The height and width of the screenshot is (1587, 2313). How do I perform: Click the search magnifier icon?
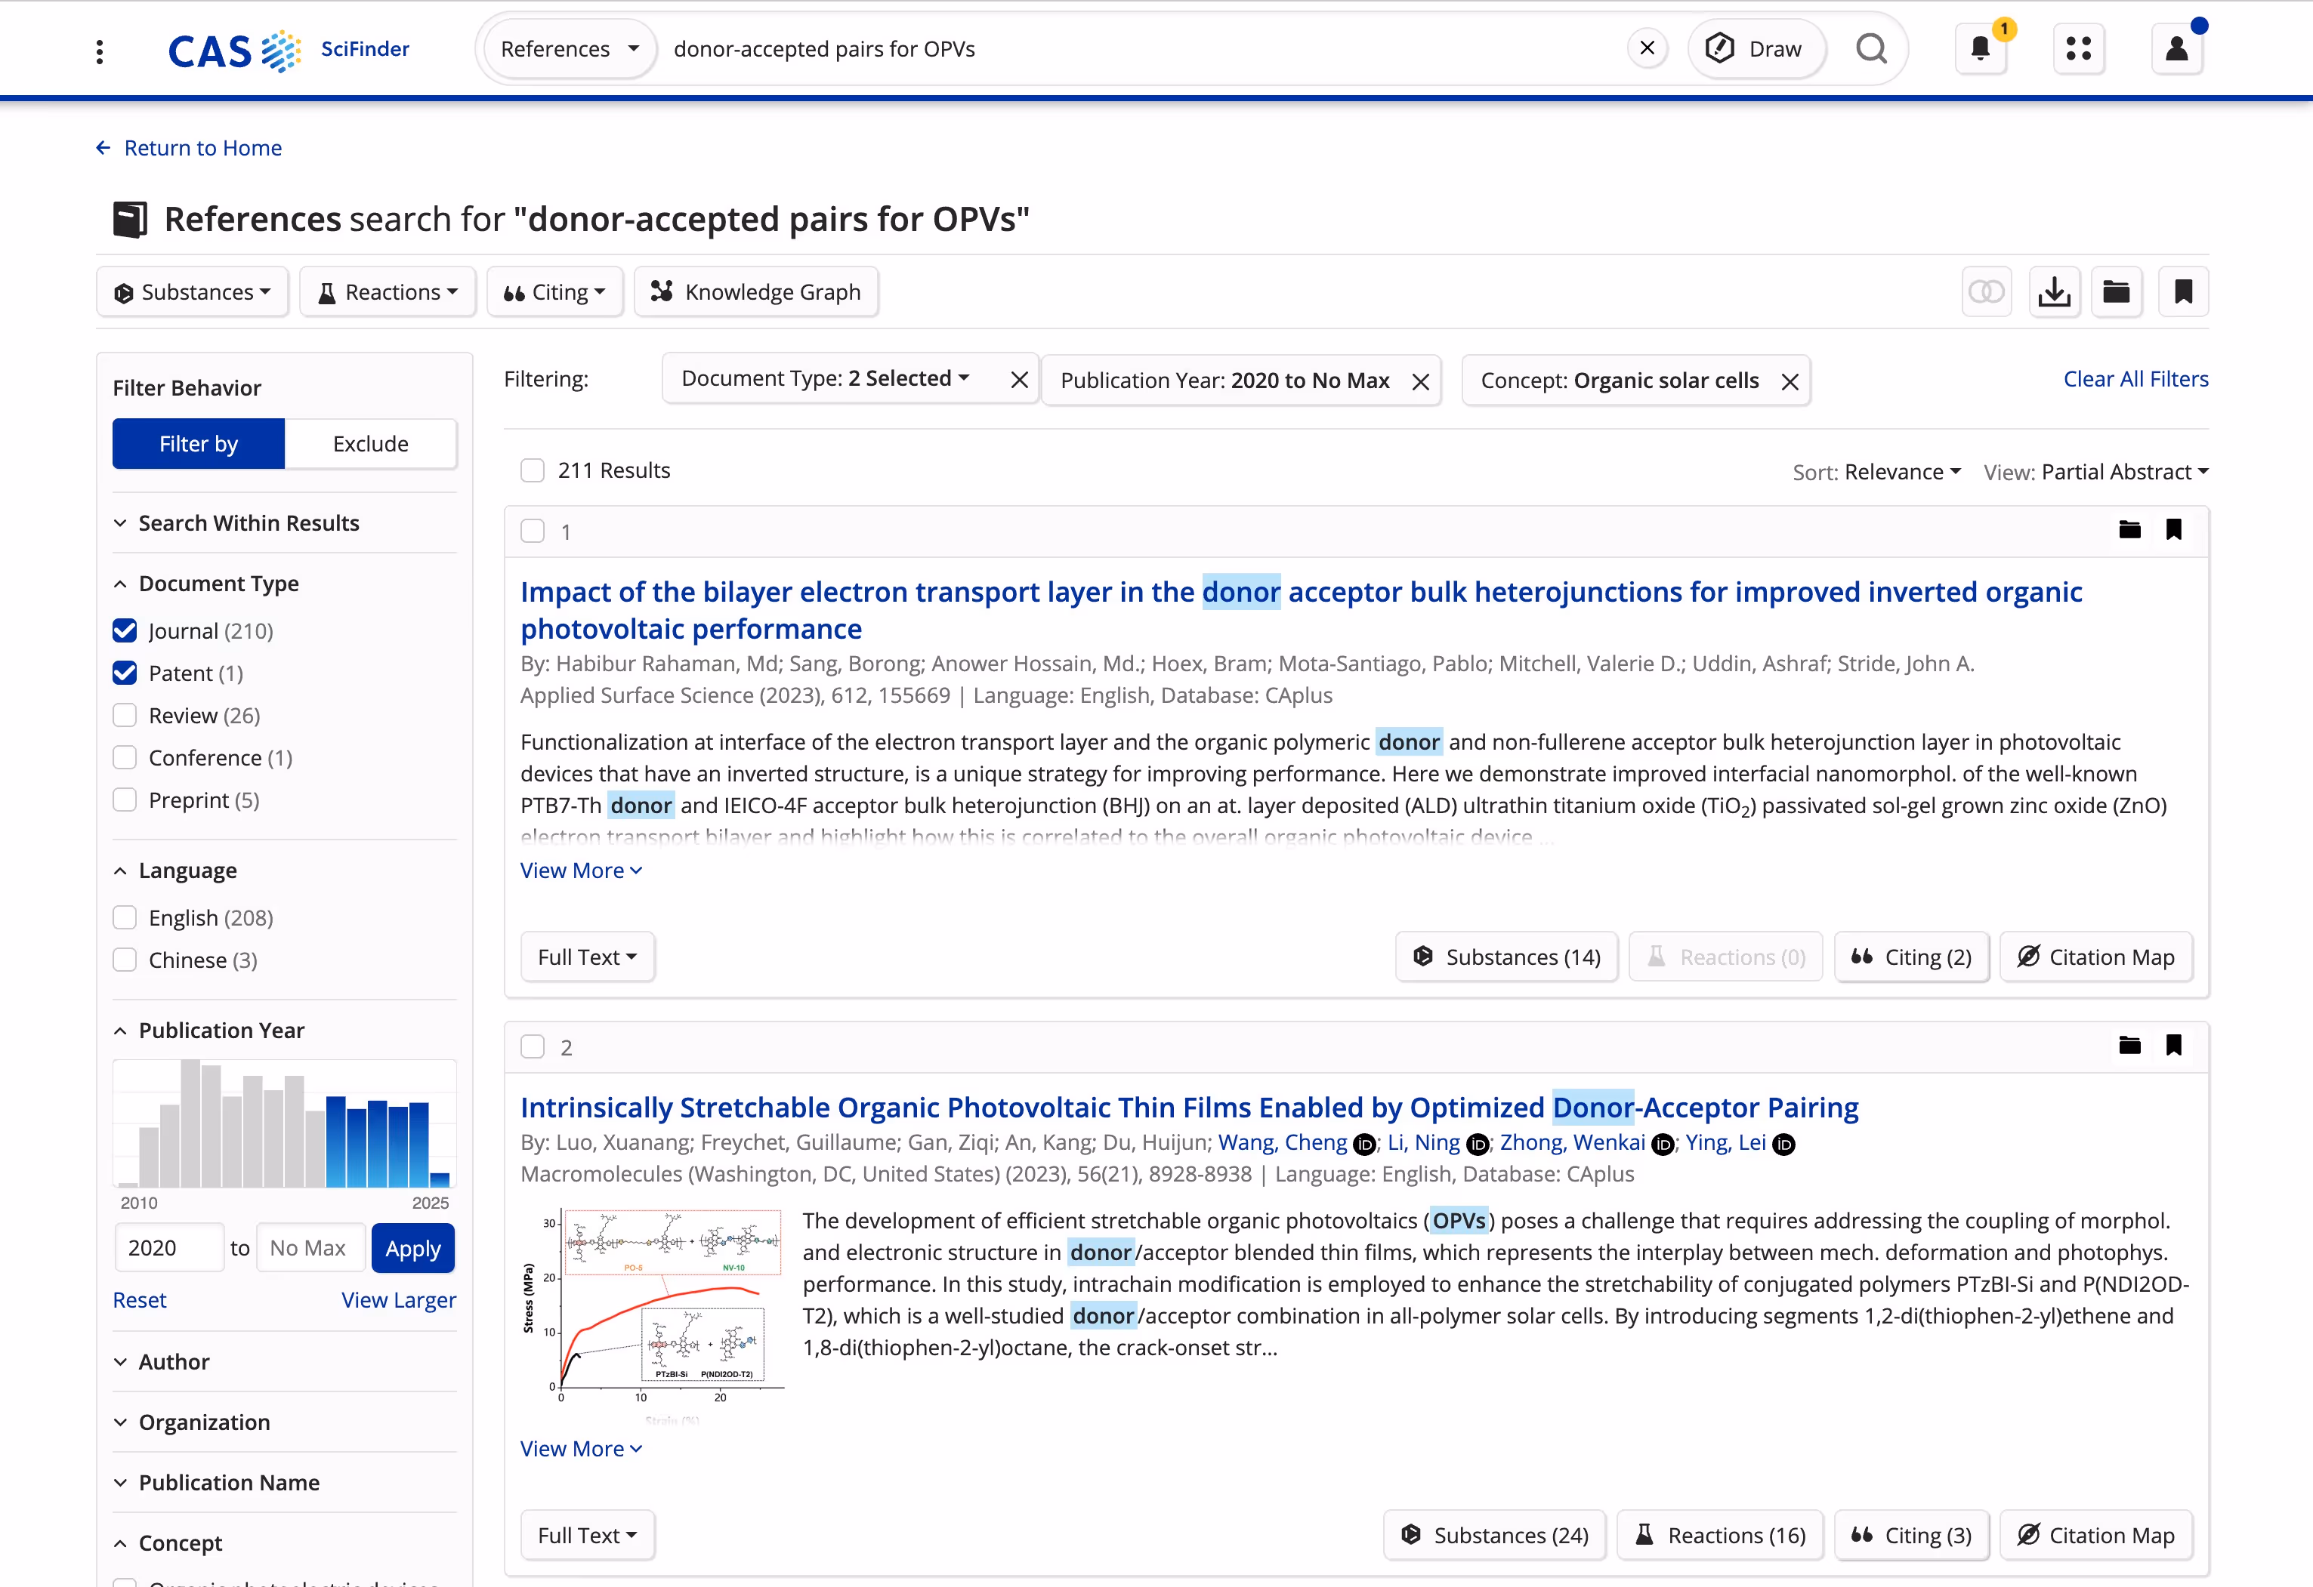click(x=1871, y=49)
